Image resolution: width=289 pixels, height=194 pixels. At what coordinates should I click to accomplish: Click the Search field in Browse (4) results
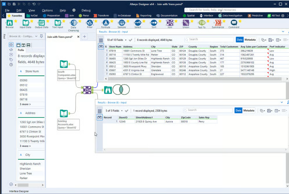[x=209, y=39]
